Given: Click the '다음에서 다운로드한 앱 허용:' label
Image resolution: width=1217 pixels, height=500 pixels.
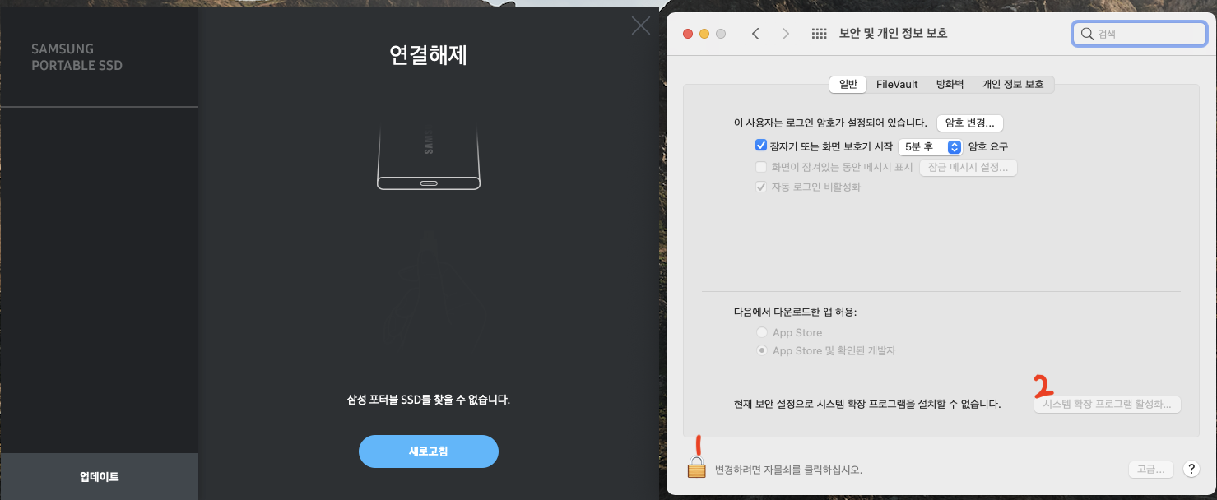Looking at the screenshot, I should [795, 312].
